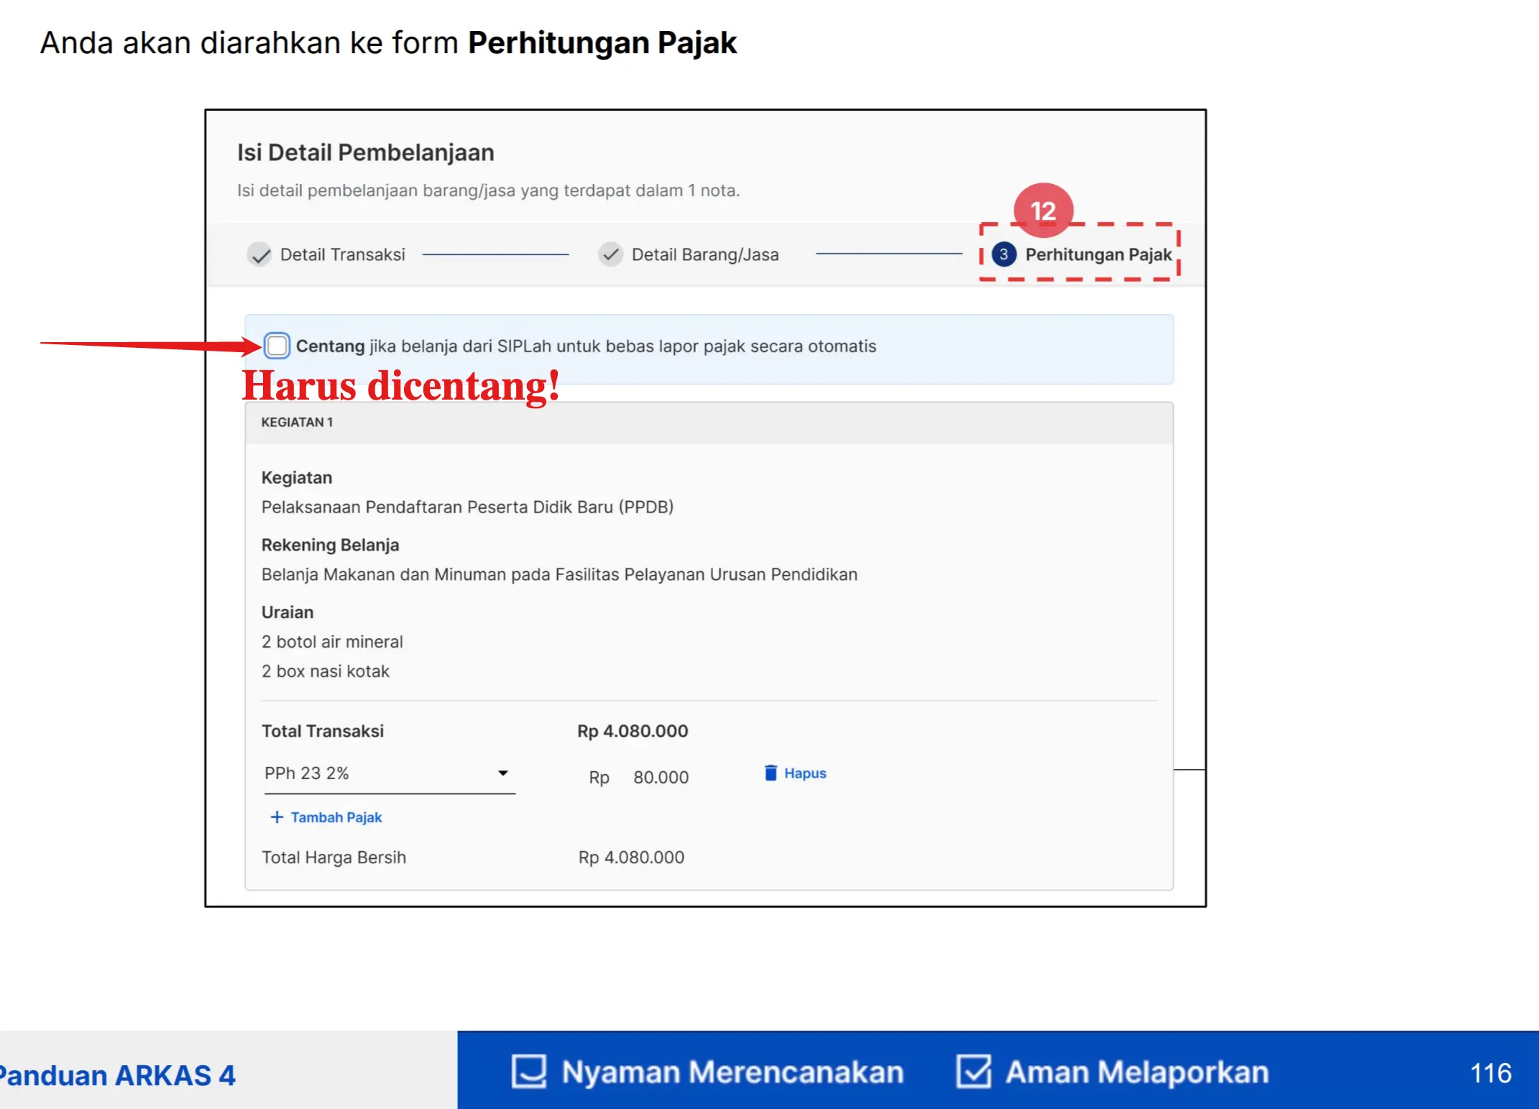Click the Nyaman Merencanakan footer icon

(529, 1072)
